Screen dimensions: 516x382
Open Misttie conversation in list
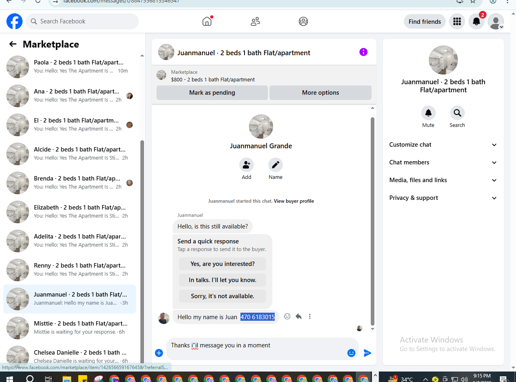[x=69, y=328]
